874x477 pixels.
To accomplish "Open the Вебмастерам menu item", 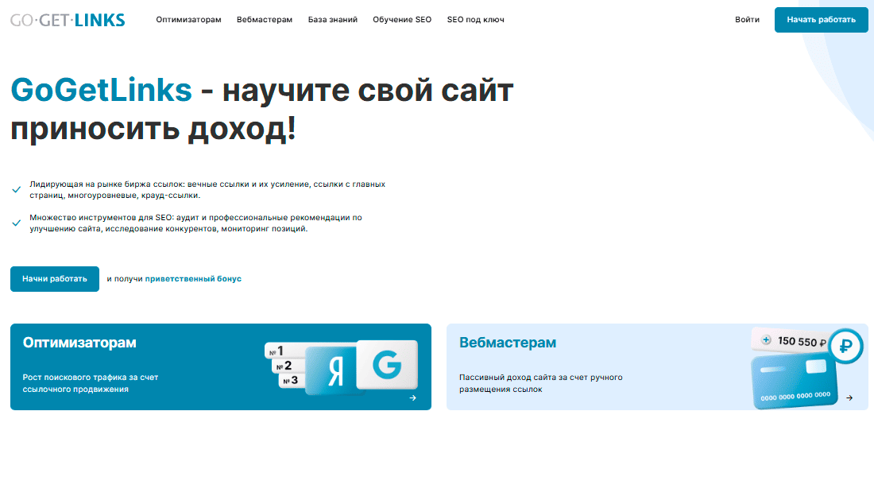I will coord(265,20).
